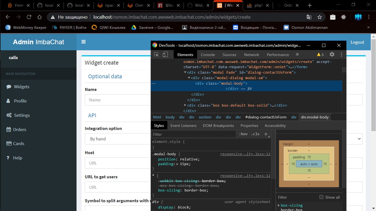Open a new browser tab

pyautogui.click(x=310, y=5)
